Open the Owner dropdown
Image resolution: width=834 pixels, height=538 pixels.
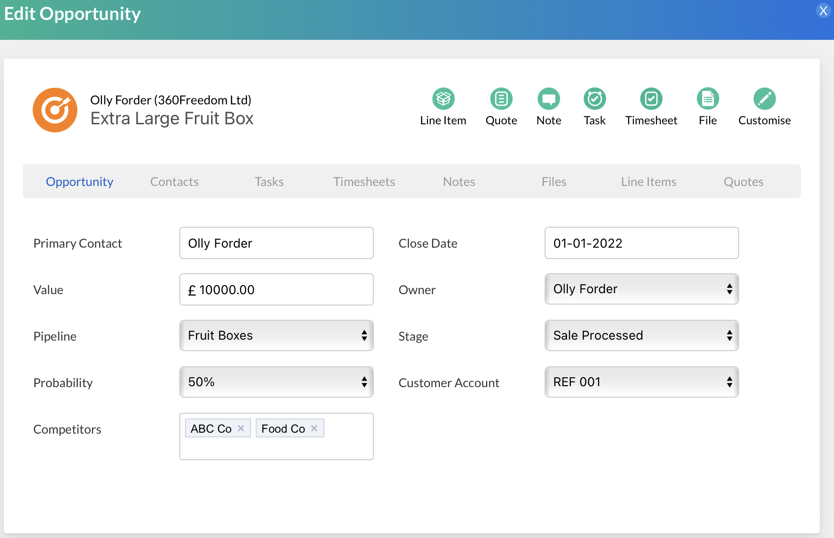pyautogui.click(x=641, y=289)
